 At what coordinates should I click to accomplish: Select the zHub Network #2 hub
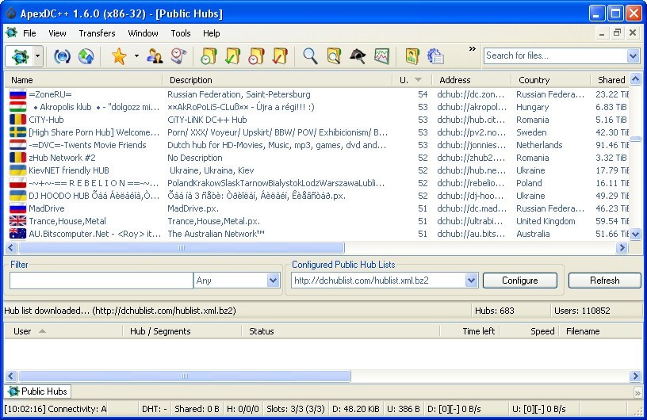[62, 158]
